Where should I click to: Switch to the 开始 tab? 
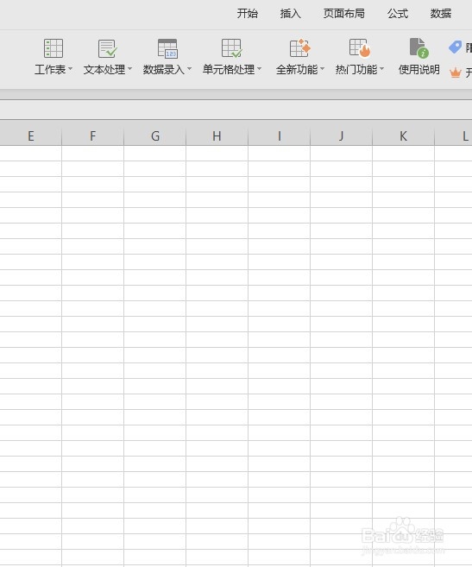[x=248, y=14]
